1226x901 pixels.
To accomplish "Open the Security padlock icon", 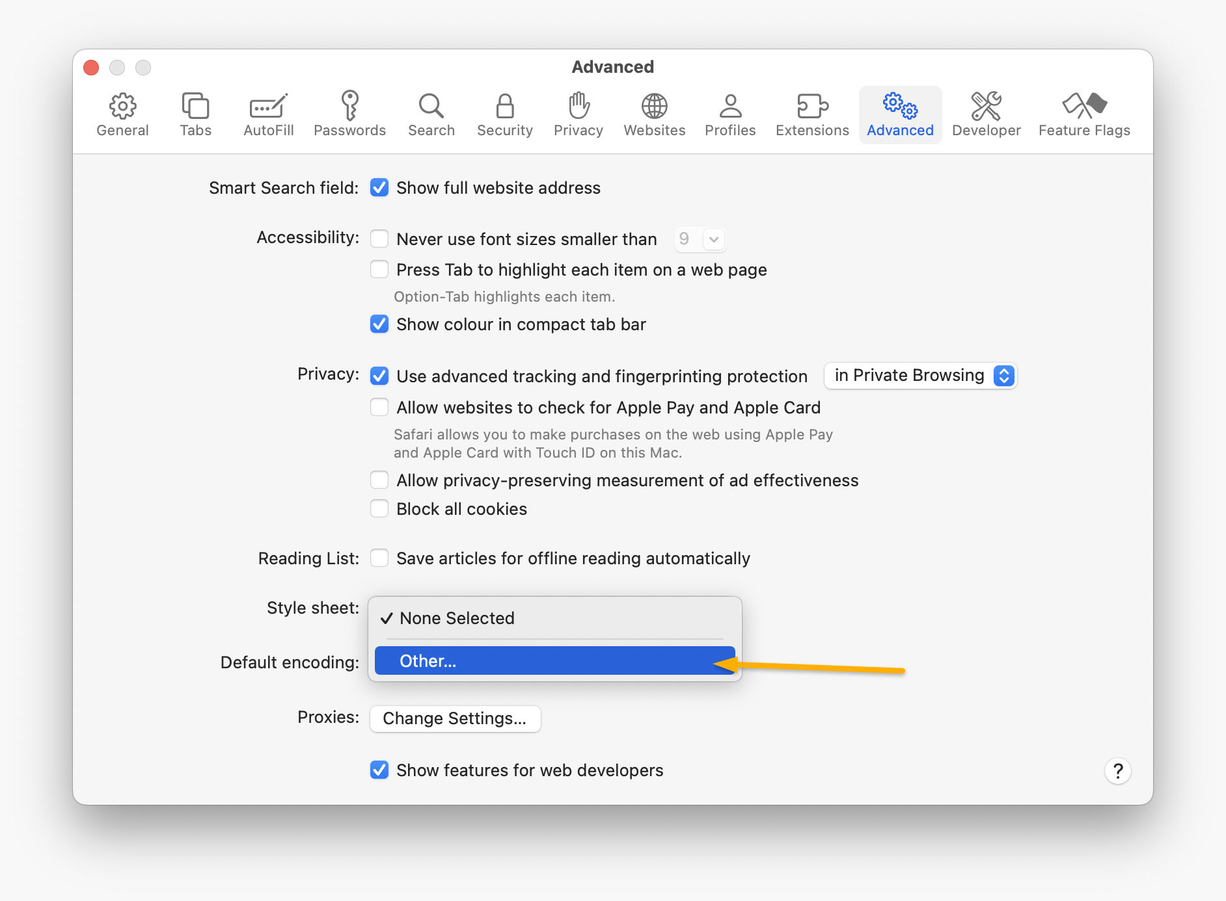I will point(505,106).
